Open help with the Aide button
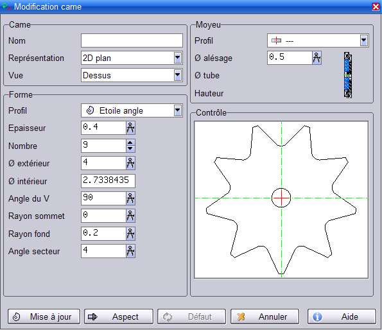This screenshot has width=382, height=330. [342, 317]
